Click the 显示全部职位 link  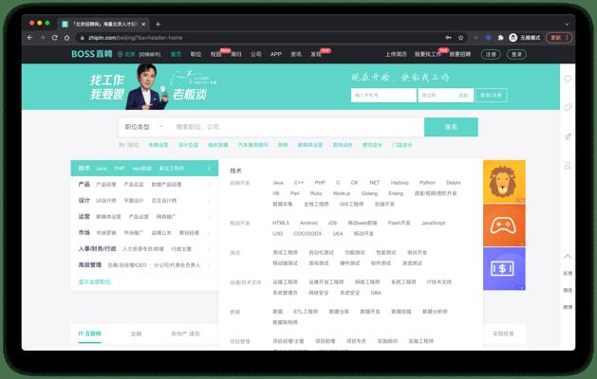94,282
